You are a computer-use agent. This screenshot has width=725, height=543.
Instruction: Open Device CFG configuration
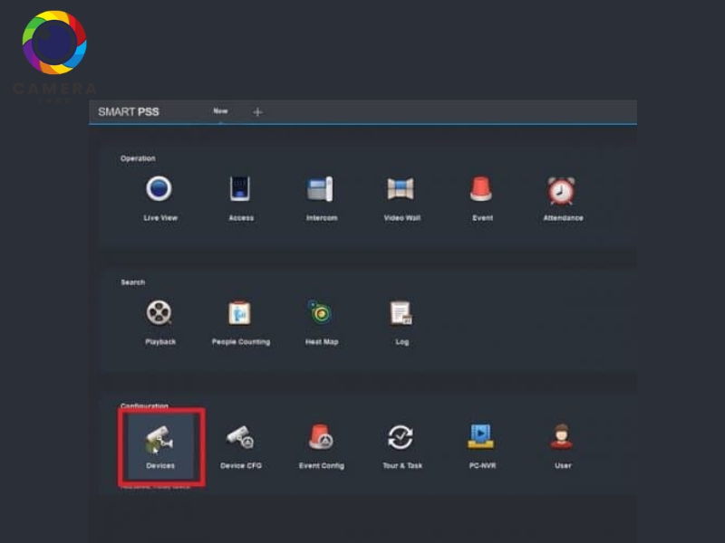pyautogui.click(x=240, y=439)
